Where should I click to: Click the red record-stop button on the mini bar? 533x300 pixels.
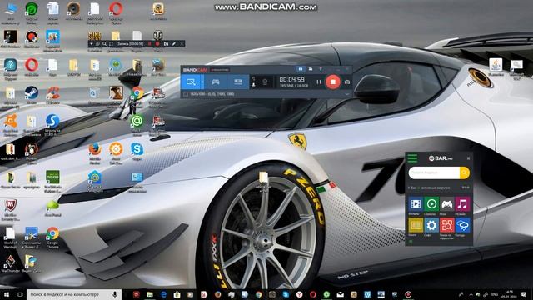[x=157, y=44]
